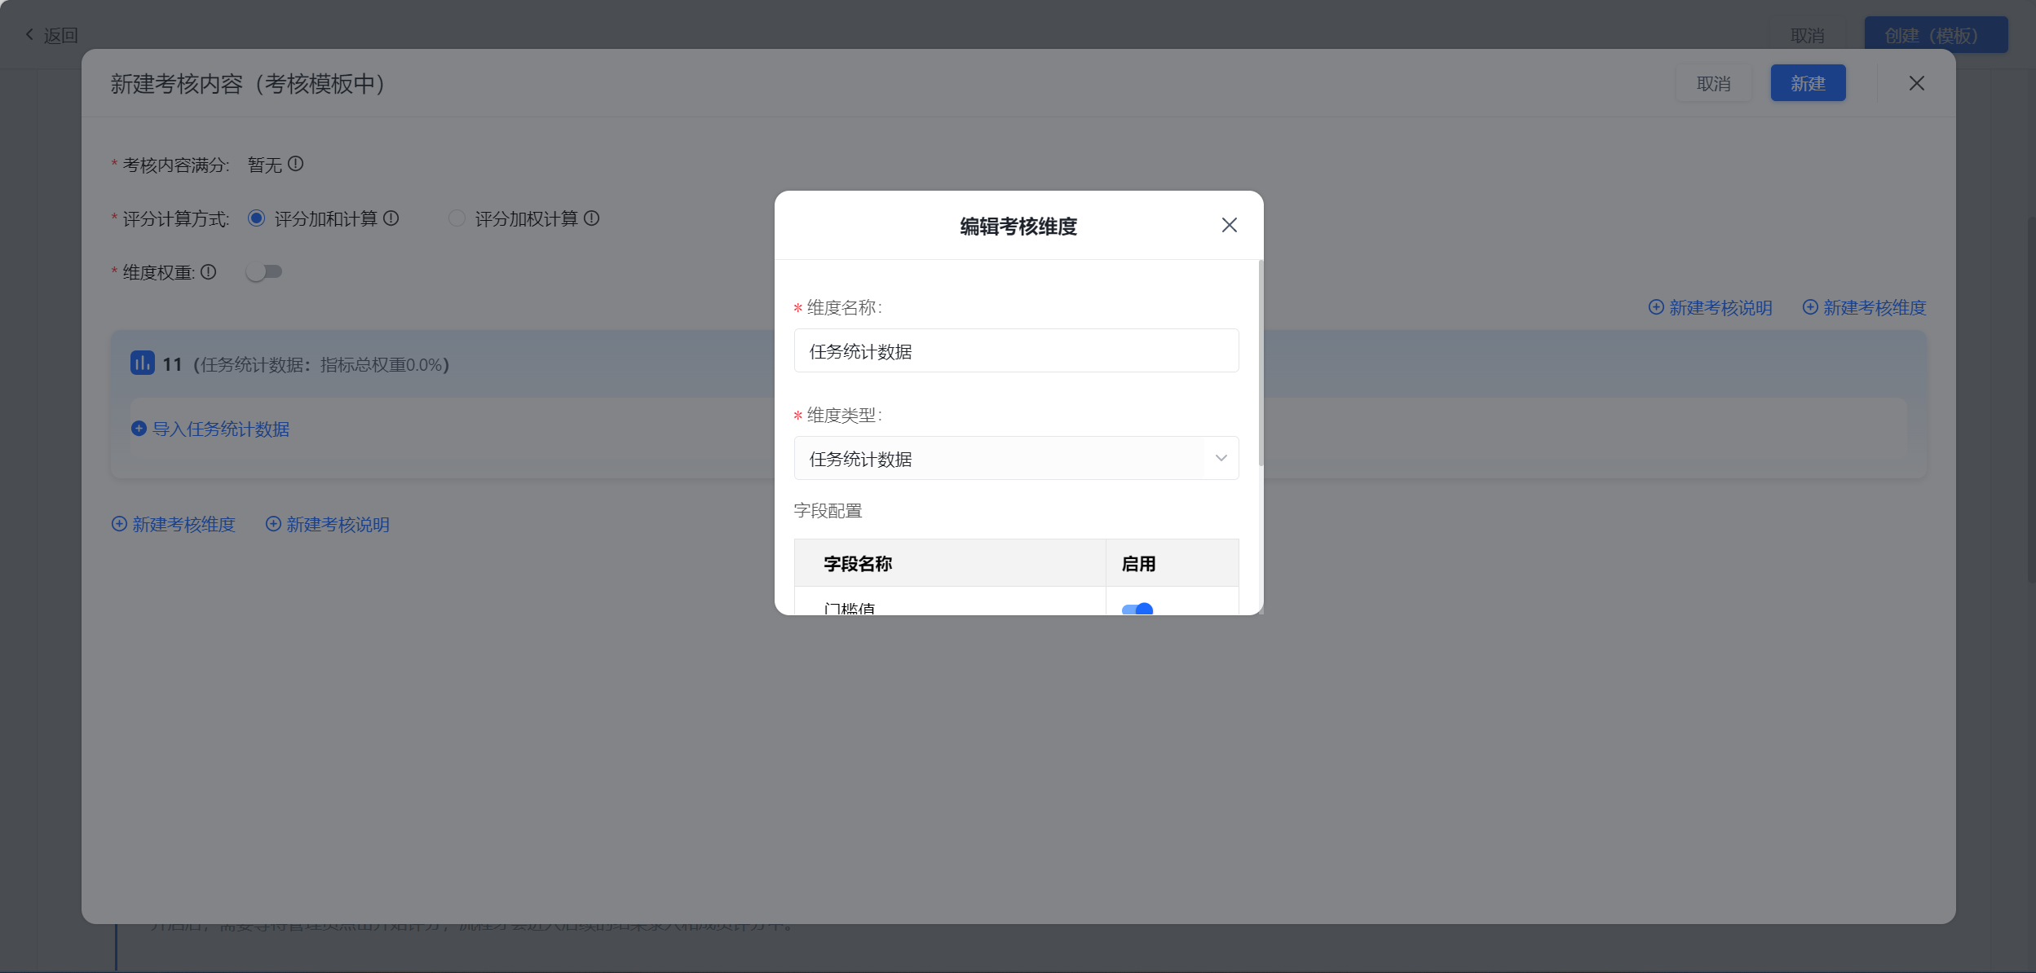This screenshot has height=973, width=2036.
Task: Click the dialog vertical scrollbar
Action: [x=1261, y=363]
